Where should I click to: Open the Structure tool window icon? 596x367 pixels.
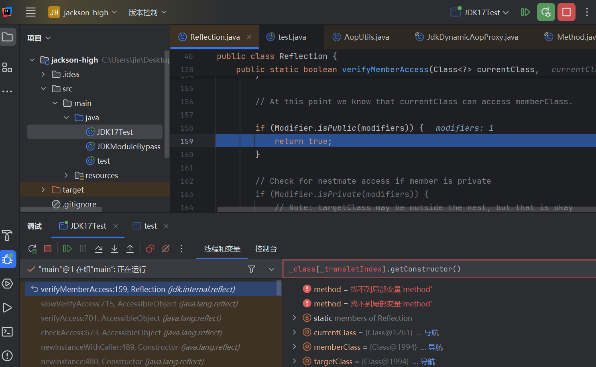tap(7, 67)
